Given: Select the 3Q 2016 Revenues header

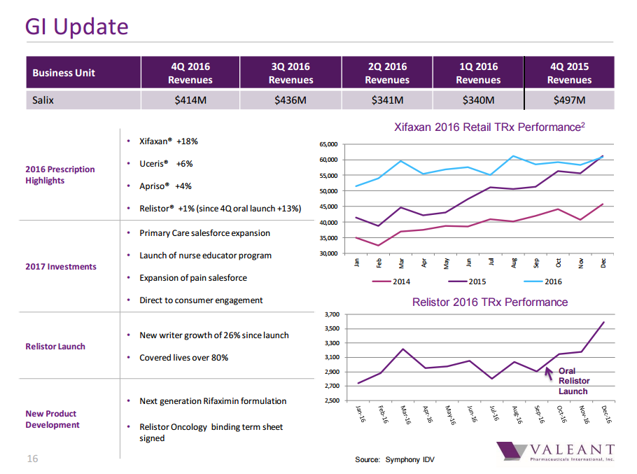Looking at the screenshot, I should pos(290,73).
